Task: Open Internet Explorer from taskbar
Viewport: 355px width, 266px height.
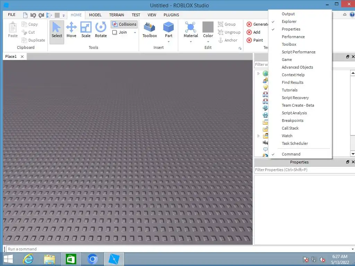Action: coord(28,259)
